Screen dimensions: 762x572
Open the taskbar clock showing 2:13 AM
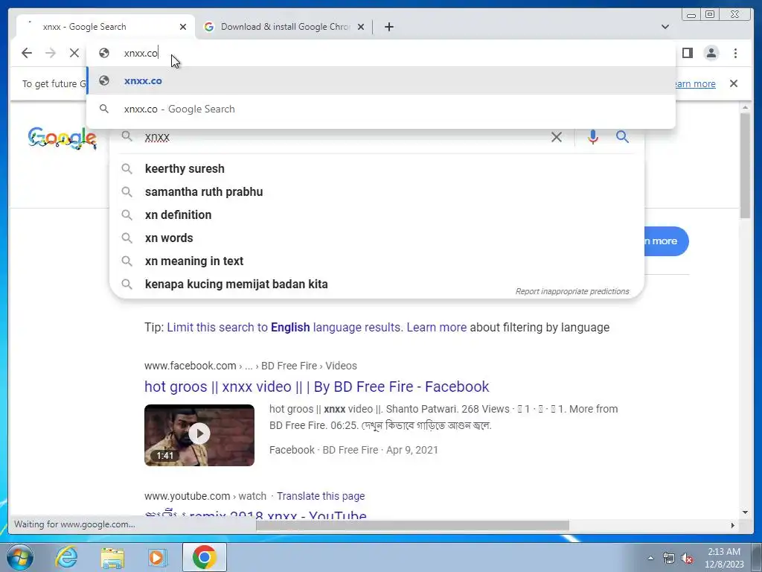pyautogui.click(x=724, y=558)
